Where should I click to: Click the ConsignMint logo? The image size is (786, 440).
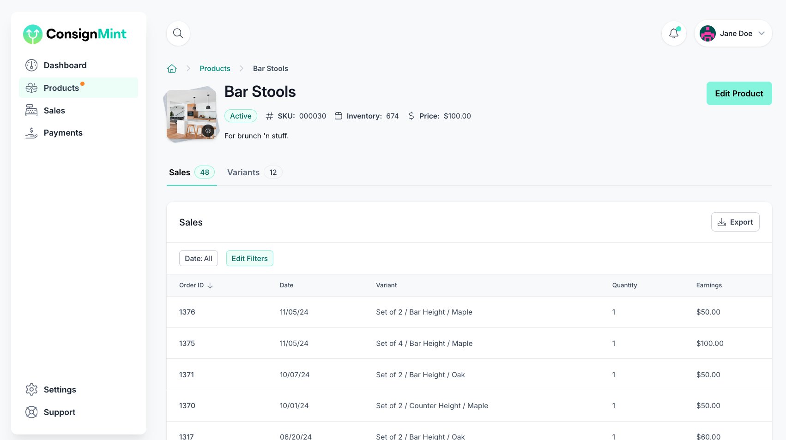(x=75, y=34)
